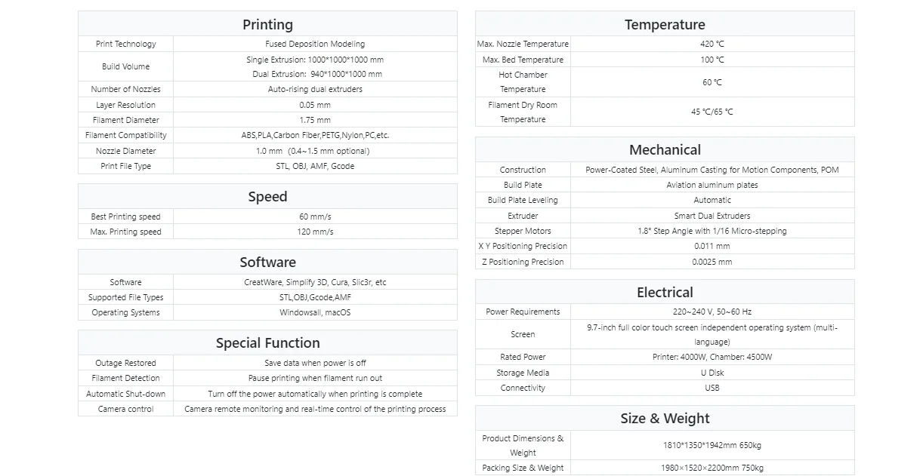Click the Printing section header
The width and height of the screenshot is (923, 476).
tap(267, 24)
